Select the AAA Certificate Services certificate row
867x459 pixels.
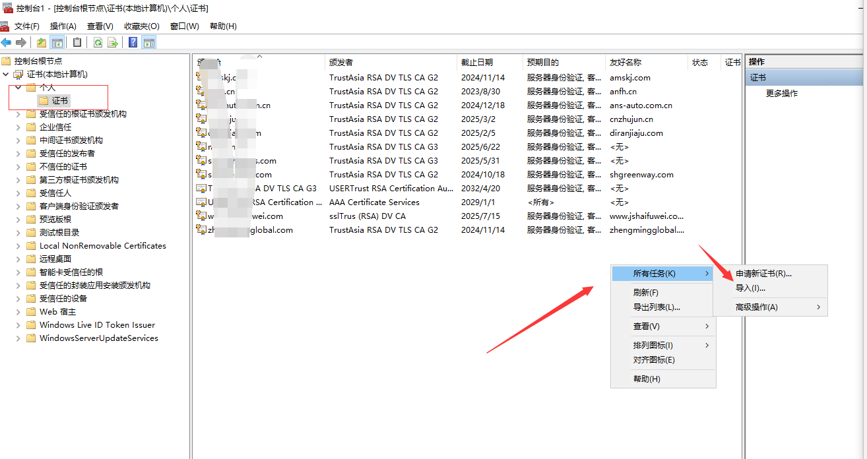click(x=374, y=202)
